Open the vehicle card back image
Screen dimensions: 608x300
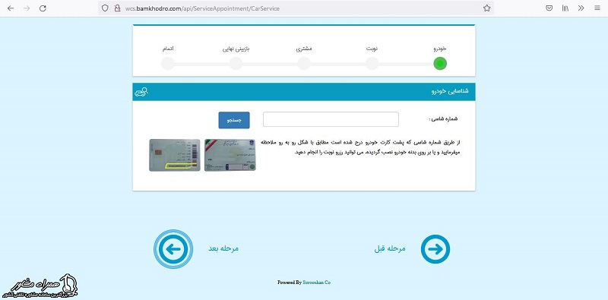pyautogui.click(x=175, y=155)
